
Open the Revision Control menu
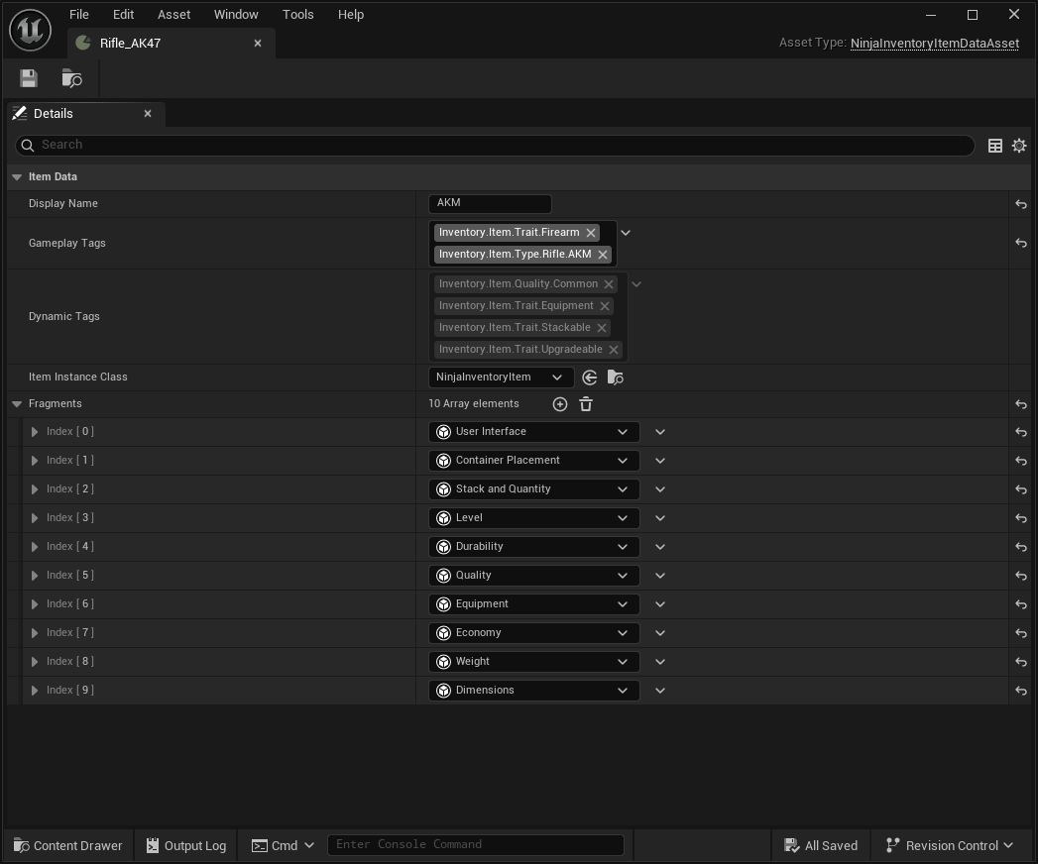(947, 845)
